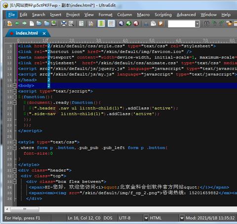Click the horizontal scrollbar thumb
Viewport: 237px width, 224px height.
pyautogui.click(x=25, y=209)
